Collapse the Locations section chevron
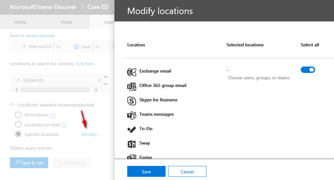Image resolution: width=334 pixels, height=180 pixels. pyautogui.click(x=12, y=105)
